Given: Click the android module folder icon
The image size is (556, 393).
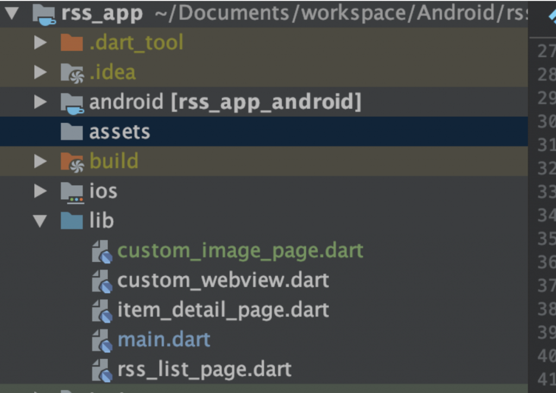Looking at the screenshot, I should pos(72,103).
